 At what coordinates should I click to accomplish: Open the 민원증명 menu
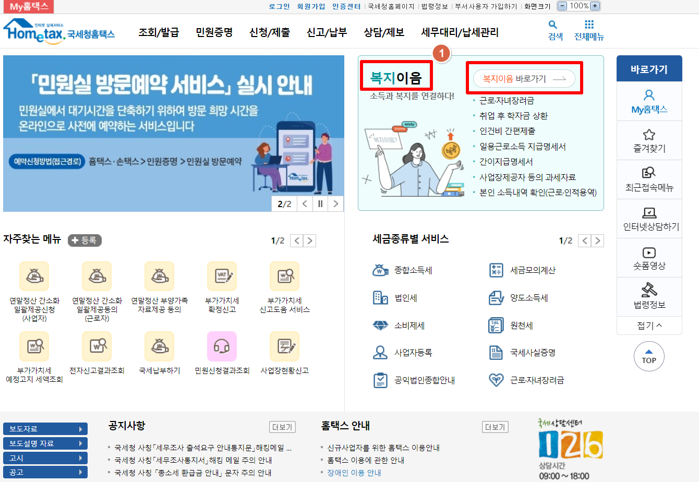click(x=214, y=32)
